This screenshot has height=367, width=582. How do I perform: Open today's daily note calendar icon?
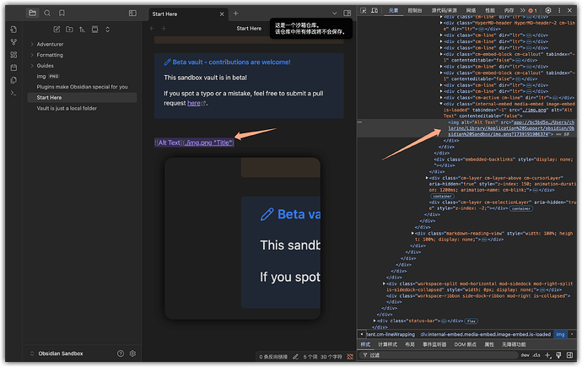tap(13, 67)
